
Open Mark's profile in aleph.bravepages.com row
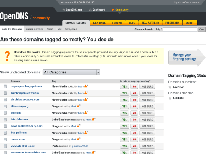click(x=81, y=100)
